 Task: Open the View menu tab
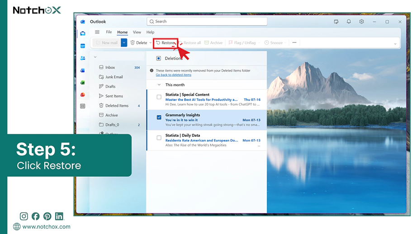(x=137, y=32)
